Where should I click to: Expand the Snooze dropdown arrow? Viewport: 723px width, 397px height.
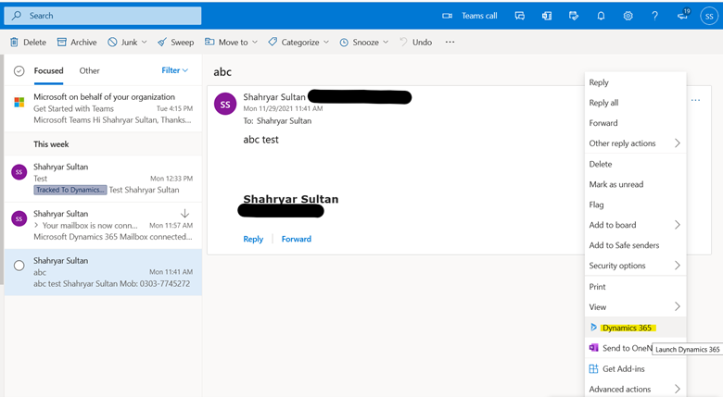[386, 42]
